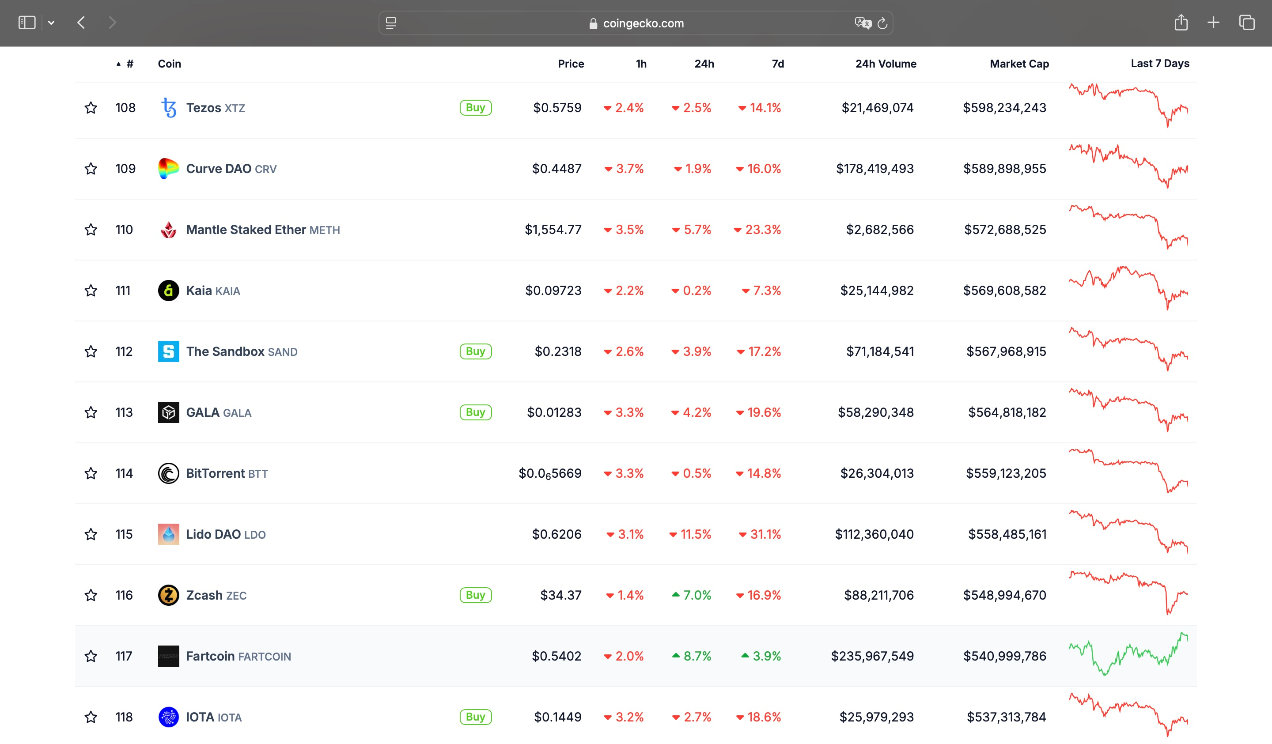The width and height of the screenshot is (1272, 744).
Task: Open a new tab with plus icon
Action: 1213,23
